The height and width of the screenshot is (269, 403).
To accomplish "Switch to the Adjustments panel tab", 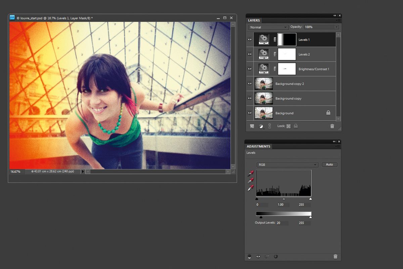I will click(x=259, y=146).
